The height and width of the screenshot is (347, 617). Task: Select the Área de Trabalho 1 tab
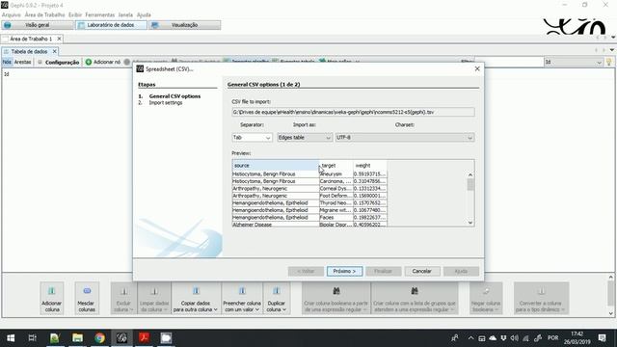tap(31, 39)
